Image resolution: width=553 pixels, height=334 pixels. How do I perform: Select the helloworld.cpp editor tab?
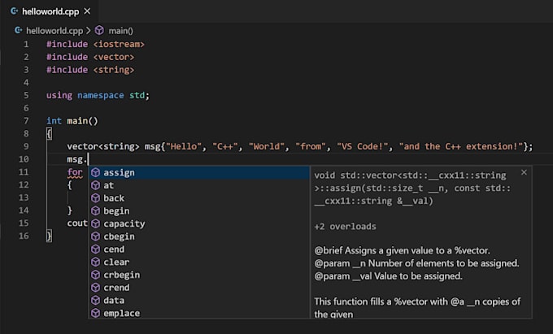pos(50,11)
